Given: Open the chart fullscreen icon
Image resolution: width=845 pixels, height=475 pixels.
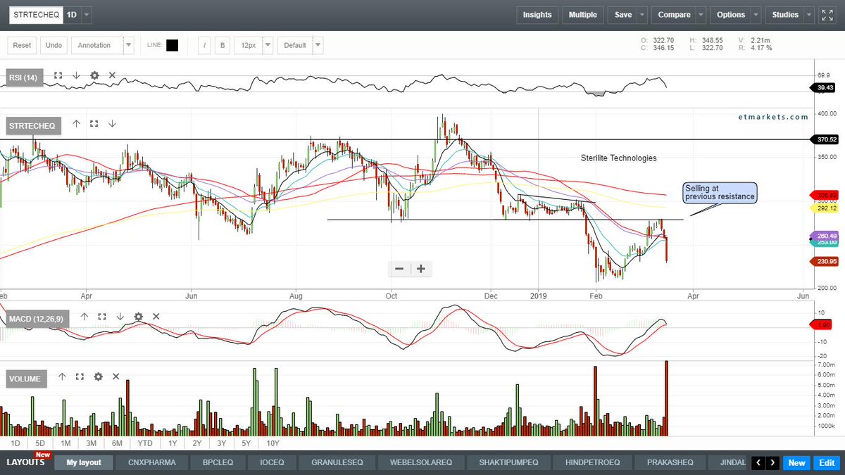Looking at the screenshot, I should point(827,13).
